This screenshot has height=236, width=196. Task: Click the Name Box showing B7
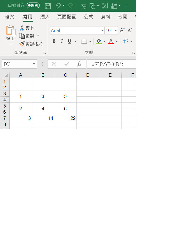pyautogui.click(x=19, y=64)
